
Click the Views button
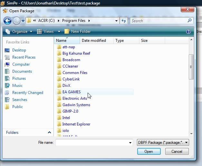click(45, 32)
